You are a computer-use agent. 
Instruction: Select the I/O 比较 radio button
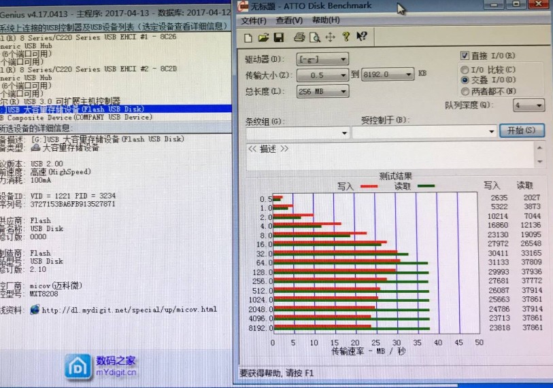pyautogui.click(x=465, y=69)
